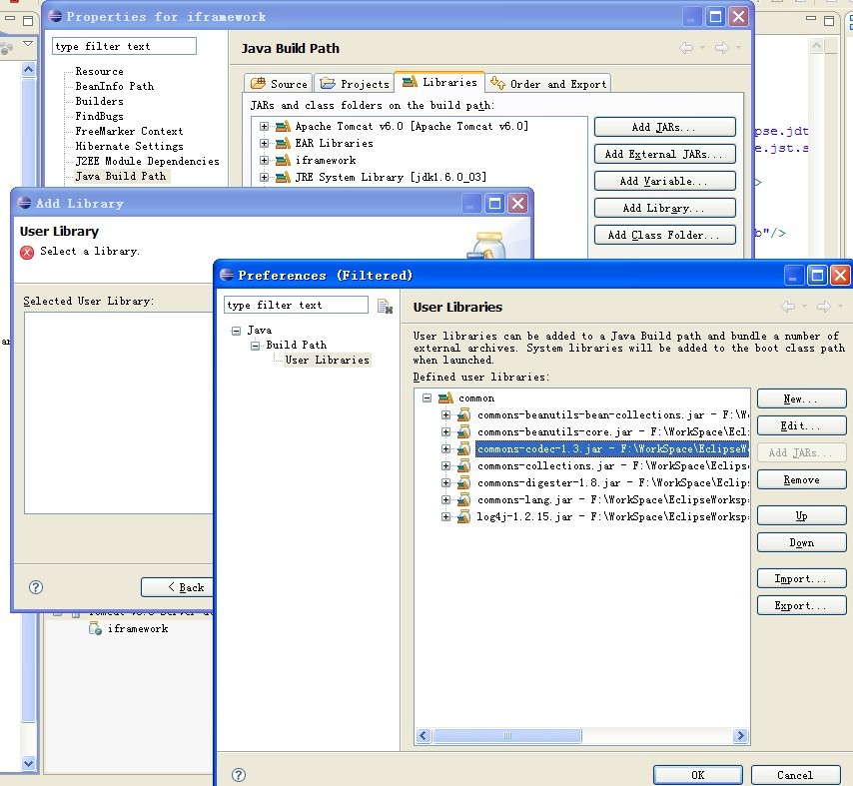The width and height of the screenshot is (853, 786).
Task: Click the help icon in Add Library dialog
Action: (37, 587)
